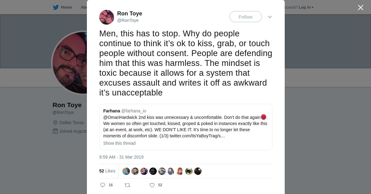Click the red-haired liker's avatar
This screenshot has height=194, width=371.
(180, 171)
